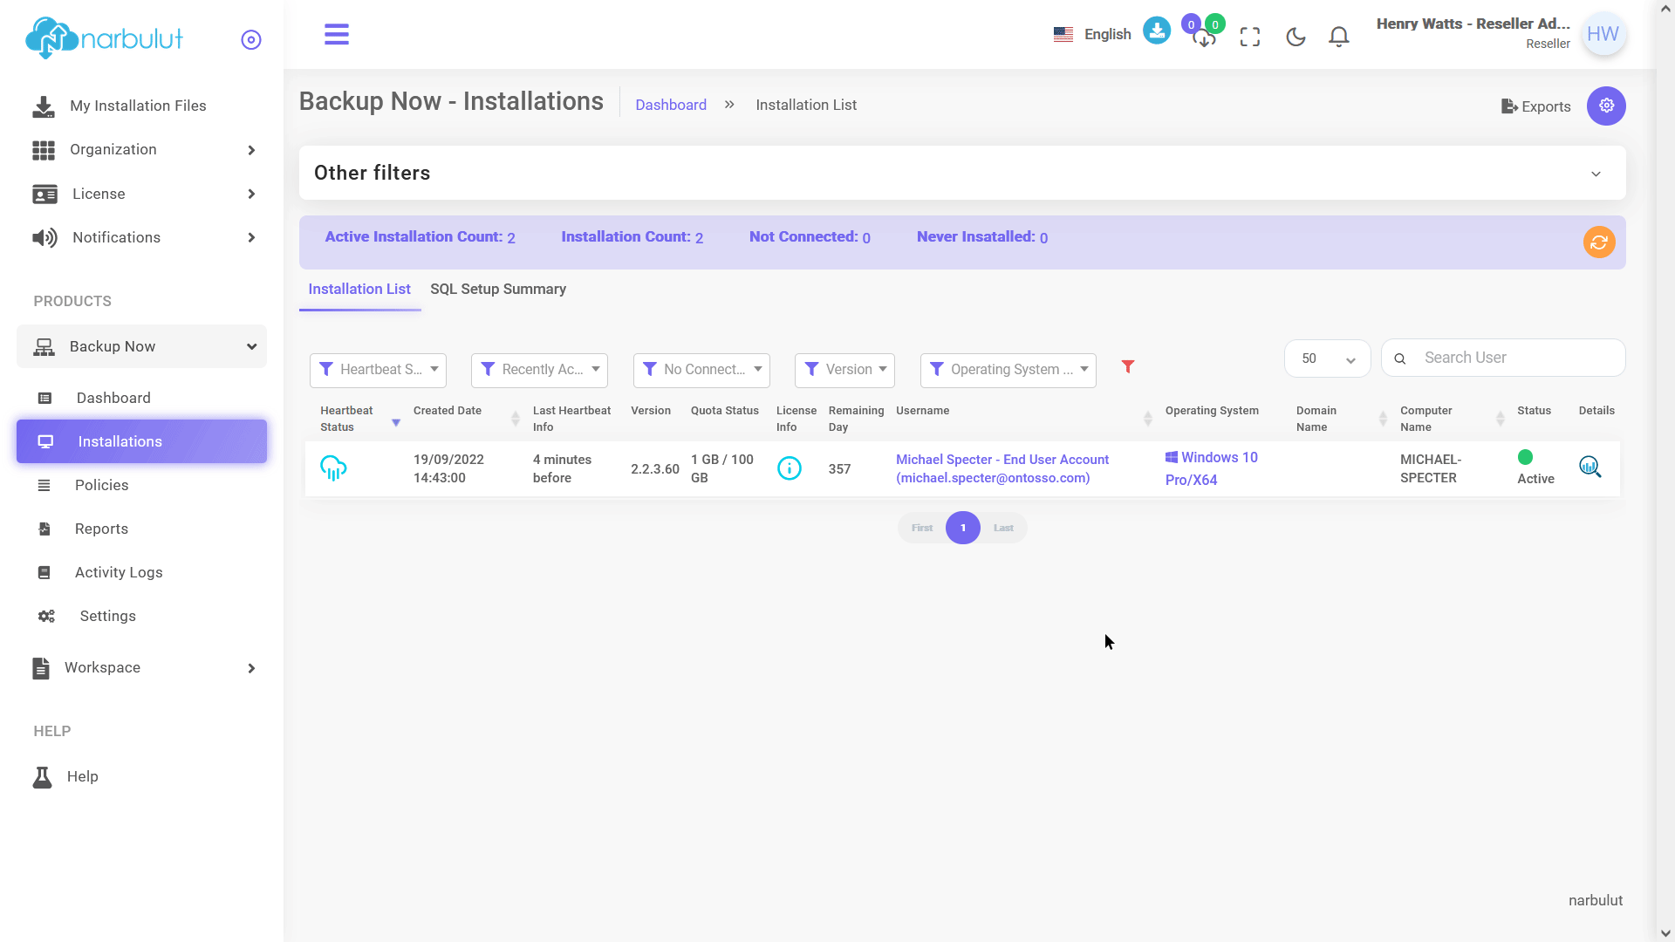Toggle dark mode moon icon
Image resolution: width=1675 pixels, height=942 pixels.
1296,37
